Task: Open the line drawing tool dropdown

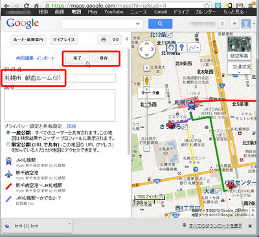Action: pyautogui.click(x=194, y=47)
